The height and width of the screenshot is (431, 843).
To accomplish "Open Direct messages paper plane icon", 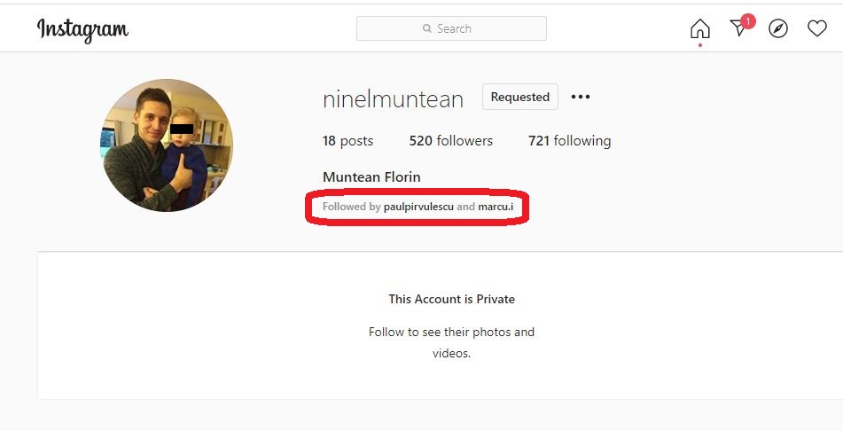I will pyautogui.click(x=738, y=30).
